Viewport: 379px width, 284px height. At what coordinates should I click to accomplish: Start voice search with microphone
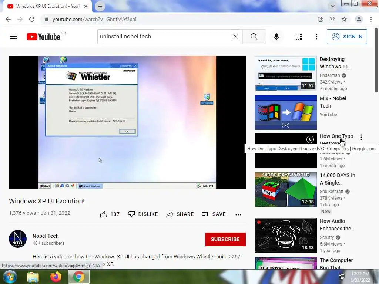point(276,37)
